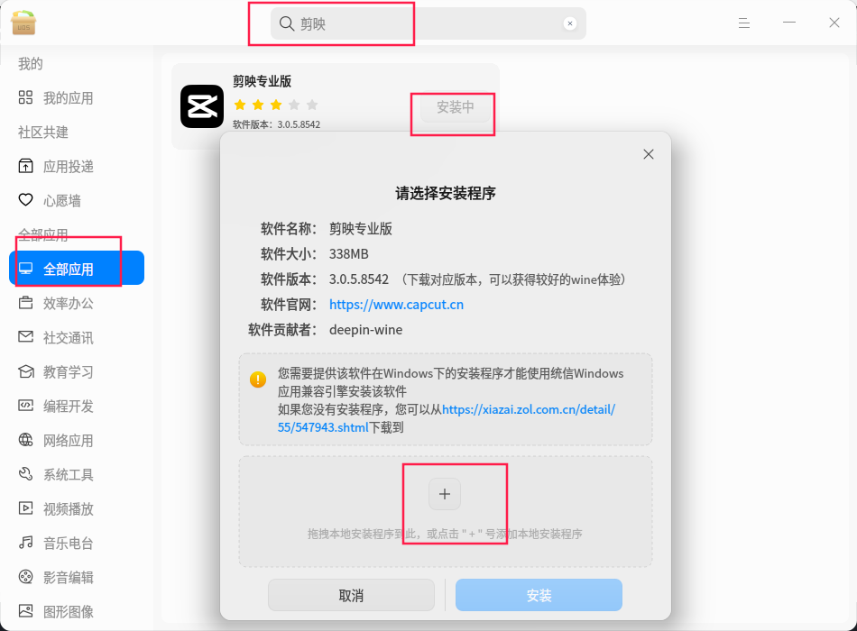857x631 pixels.
Task: Close the 请选择安装程序 dialog
Action: coord(649,154)
